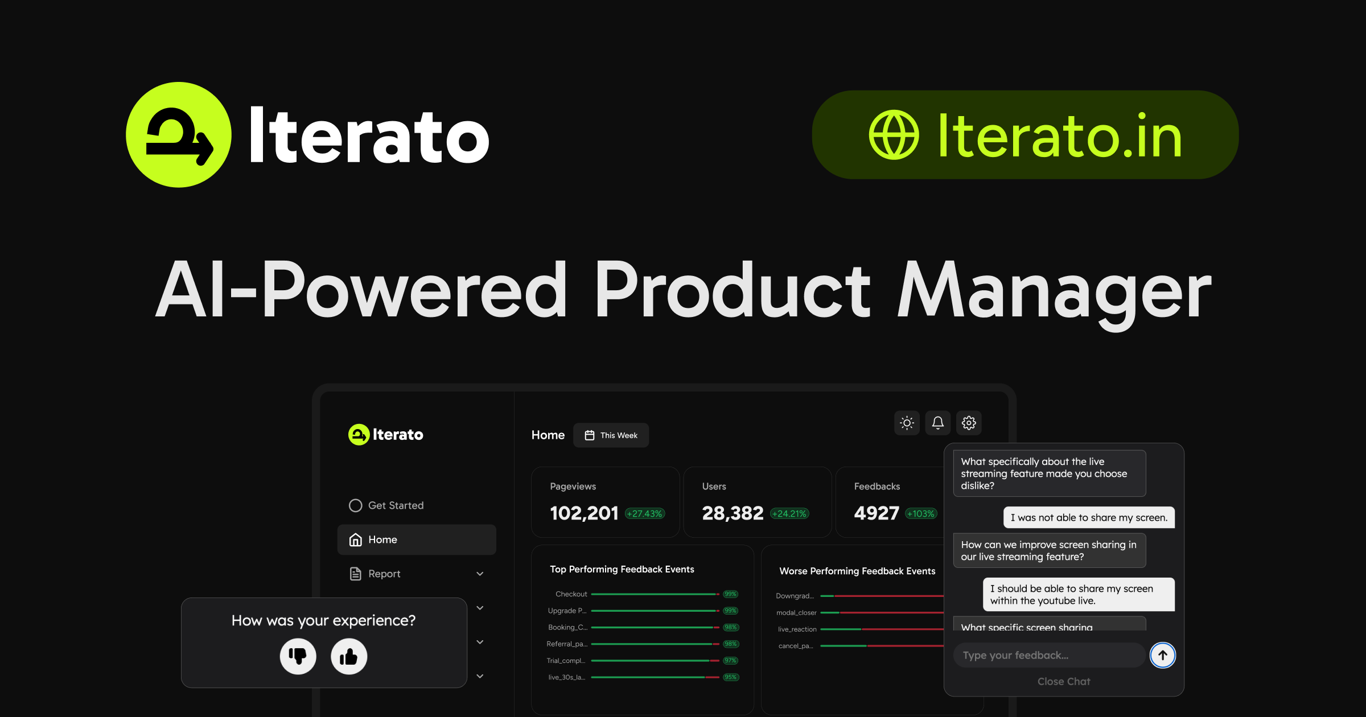
Task: Click the large Iterato brand logo
Action: pos(307,135)
